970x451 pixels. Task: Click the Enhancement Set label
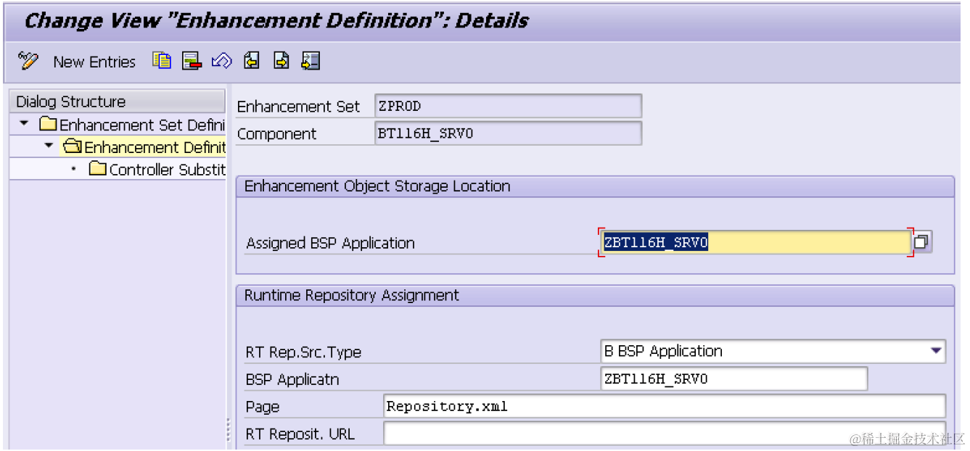coord(298,107)
